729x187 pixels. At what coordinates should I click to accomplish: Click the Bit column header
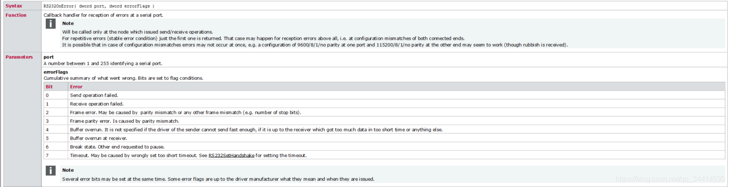pos(49,87)
